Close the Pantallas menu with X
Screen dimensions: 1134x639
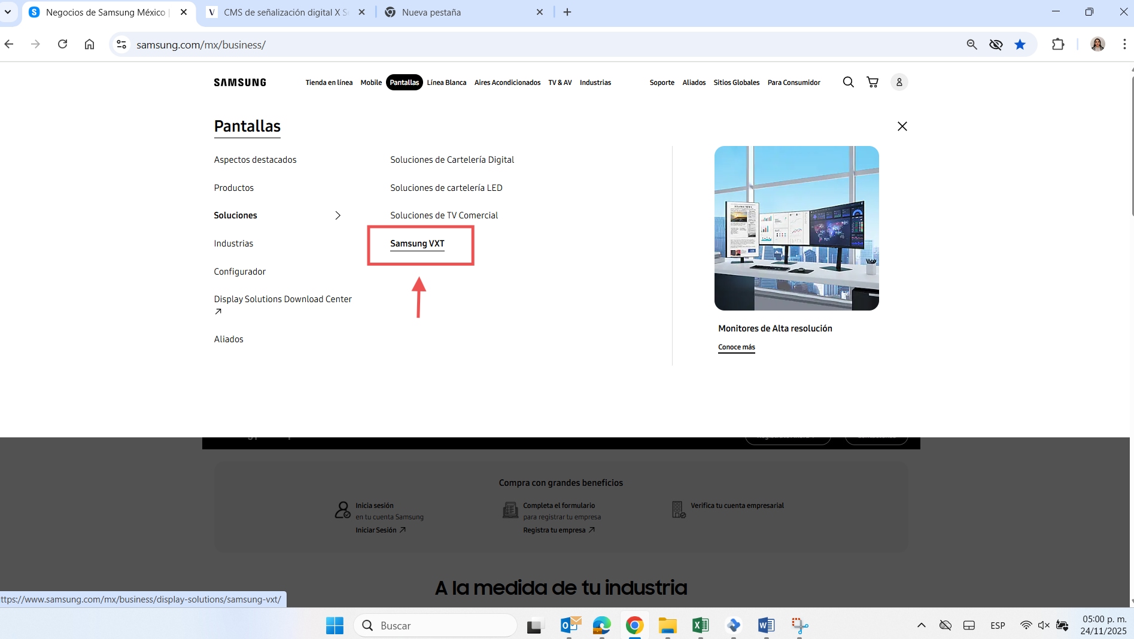click(902, 126)
